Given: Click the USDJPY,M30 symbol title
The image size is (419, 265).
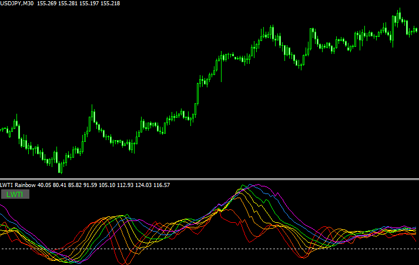Looking at the screenshot, I should (x=17, y=4).
